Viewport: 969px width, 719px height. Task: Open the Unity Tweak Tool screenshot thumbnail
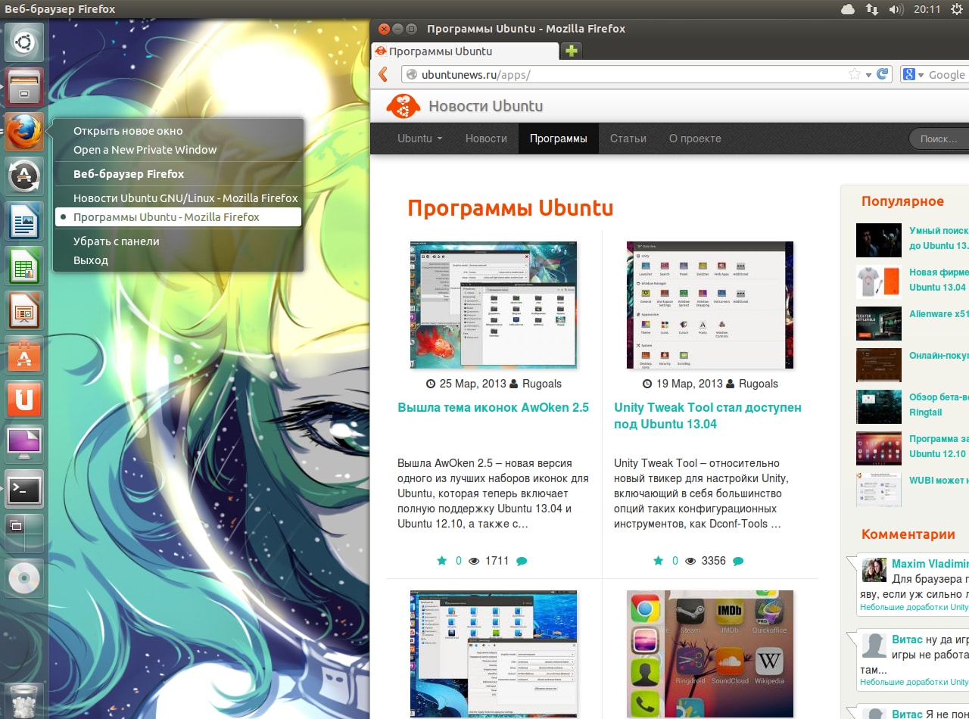pyautogui.click(x=710, y=305)
